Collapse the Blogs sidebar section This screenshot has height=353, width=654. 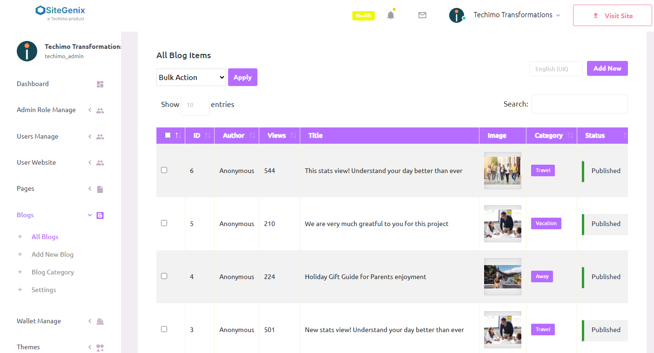pos(89,215)
